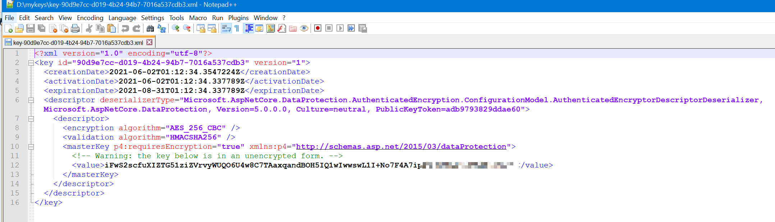Open the Encoding menu
The image size is (775, 222).
pos(90,18)
